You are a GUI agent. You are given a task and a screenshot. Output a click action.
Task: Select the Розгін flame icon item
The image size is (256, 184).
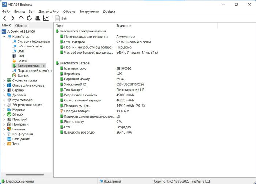[14, 61]
